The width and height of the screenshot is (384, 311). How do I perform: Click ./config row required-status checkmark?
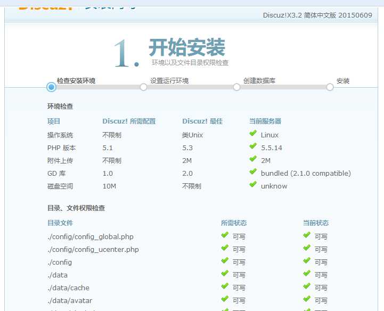pyautogui.click(x=225, y=260)
